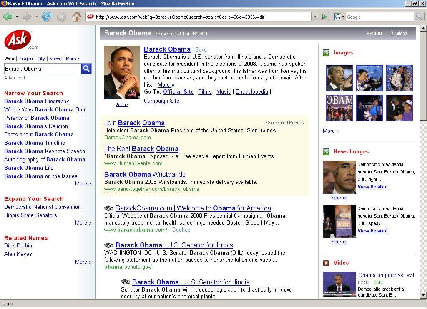Viewport: 427px width, 309px height.
Task: Click the Firefox Forward arrow button
Action: tap(27, 17)
